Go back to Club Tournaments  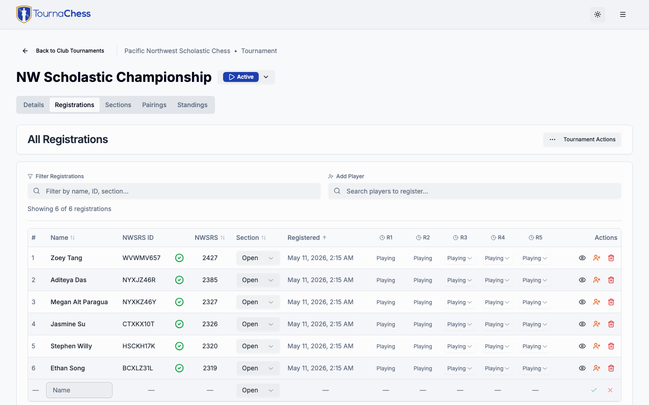[x=63, y=51]
